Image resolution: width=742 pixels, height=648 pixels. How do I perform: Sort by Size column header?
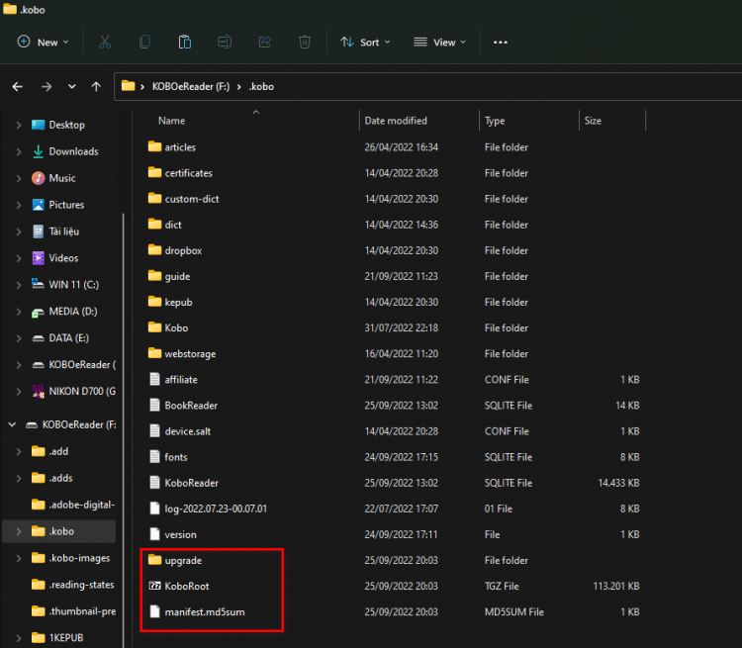[593, 121]
